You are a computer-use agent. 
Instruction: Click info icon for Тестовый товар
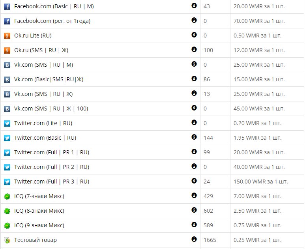tap(194, 239)
